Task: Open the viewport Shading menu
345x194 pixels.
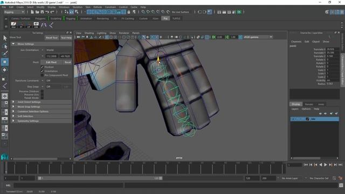Action: pyautogui.click(x=89, y=33)
